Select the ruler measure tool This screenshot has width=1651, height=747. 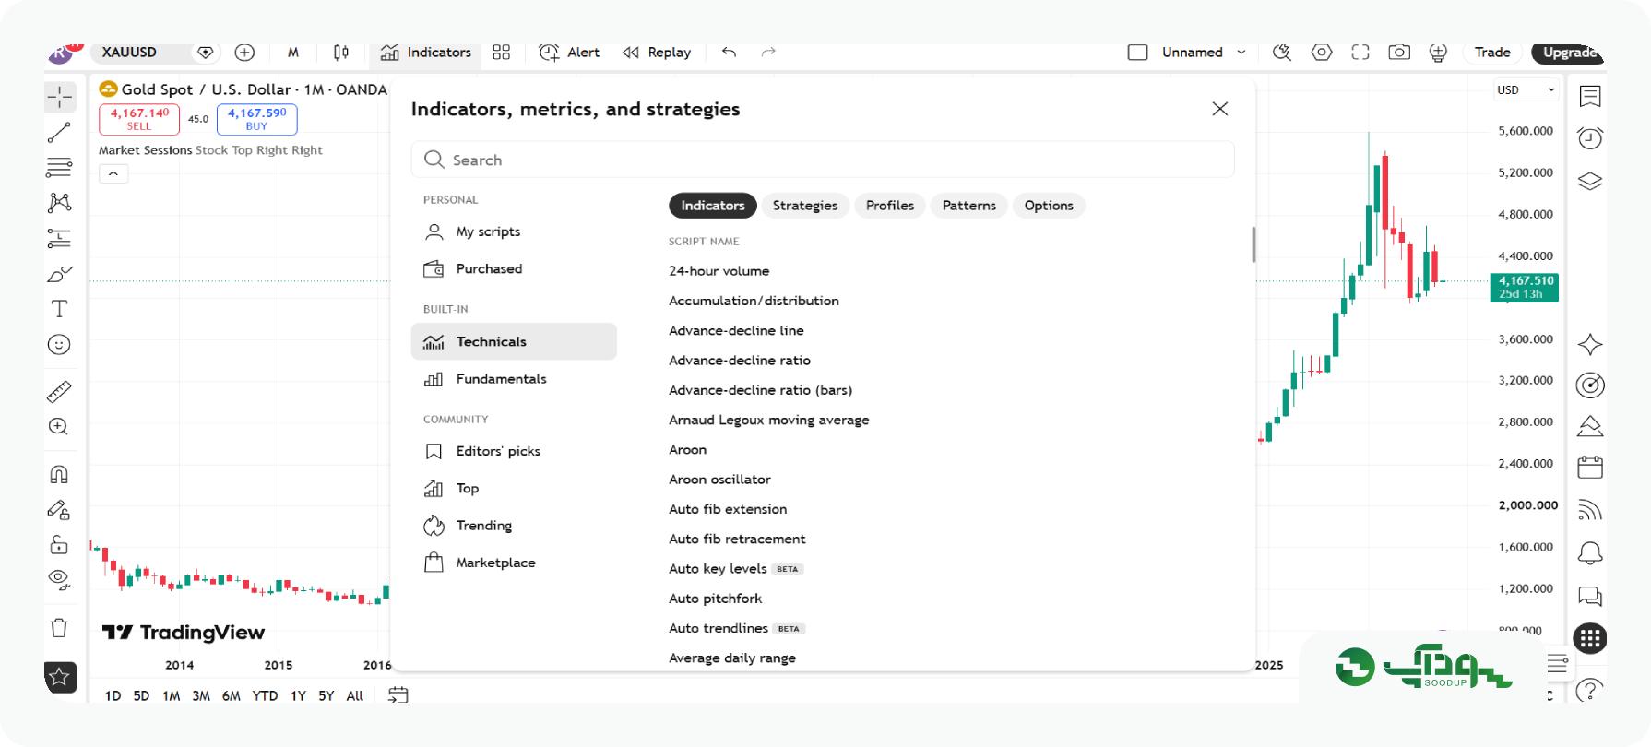[x=60, y=392]
